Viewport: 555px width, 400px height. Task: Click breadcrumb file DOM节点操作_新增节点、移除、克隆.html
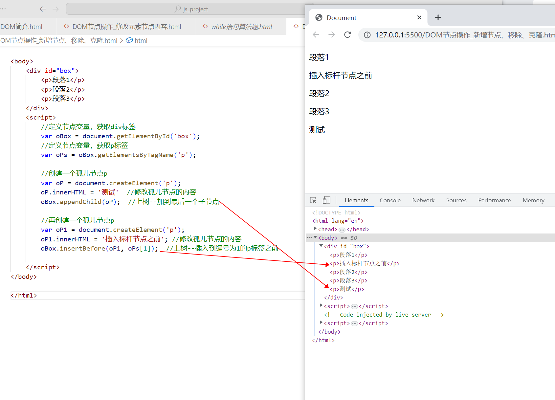coord(59,40)
